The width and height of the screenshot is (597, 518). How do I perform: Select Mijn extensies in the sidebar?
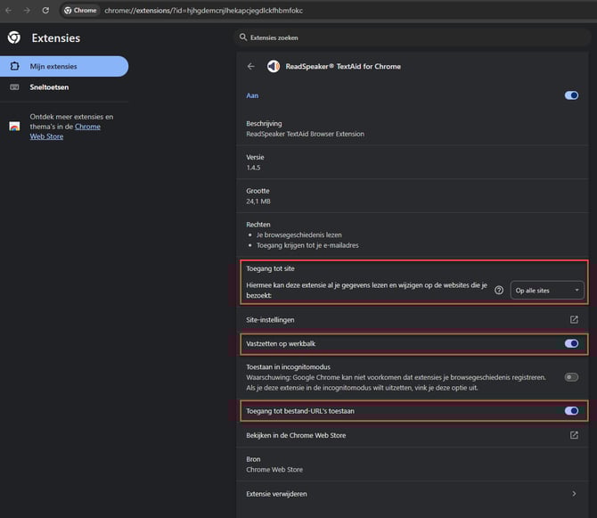(64, 66)
